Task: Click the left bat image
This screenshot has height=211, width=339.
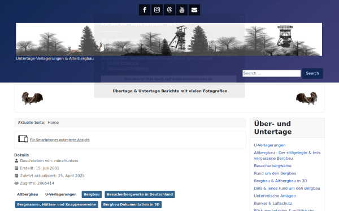Action: [x=32, y=98]
